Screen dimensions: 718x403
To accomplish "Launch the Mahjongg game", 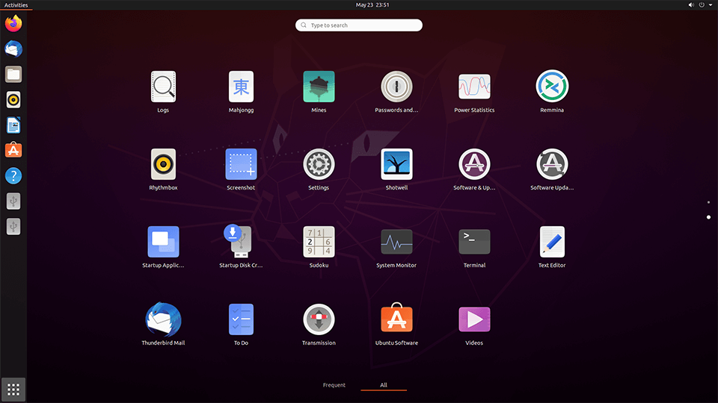I will (x=241, y=87).
